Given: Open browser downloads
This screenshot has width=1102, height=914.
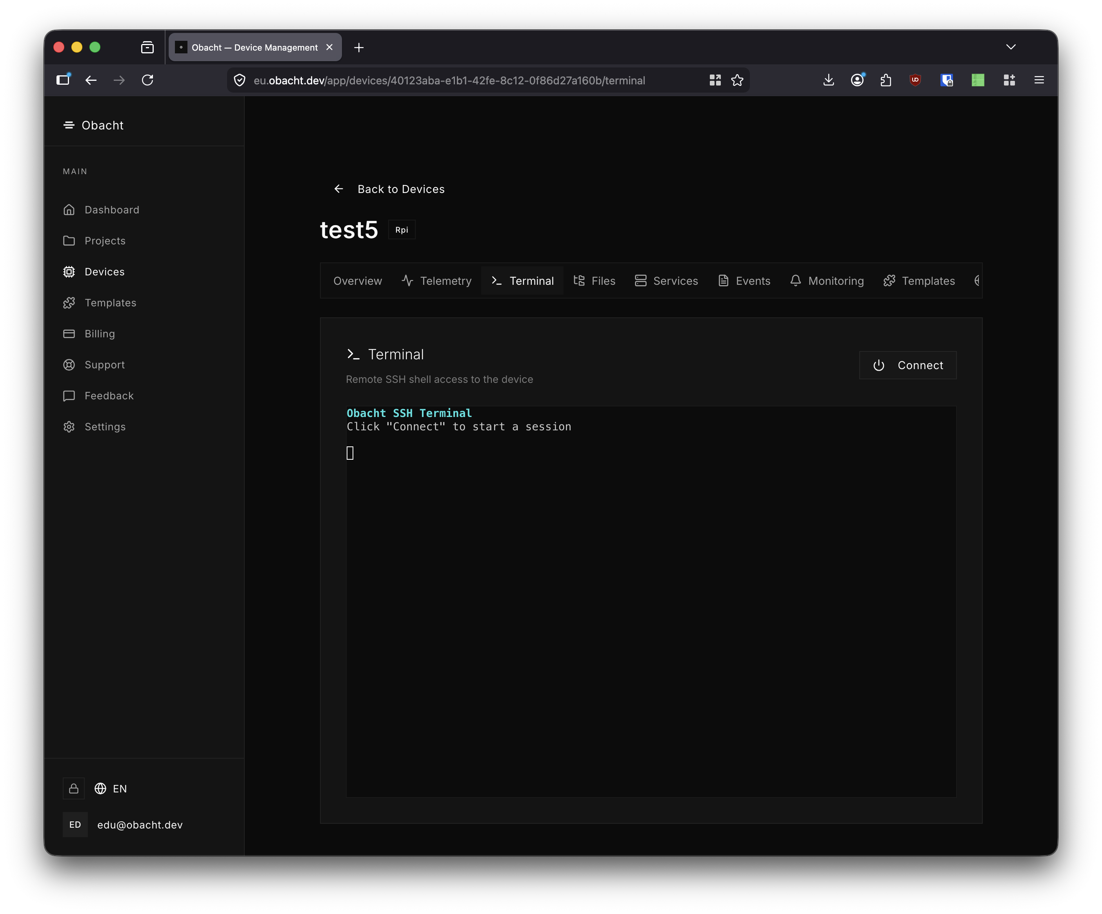Looking at the screenshot, I should (829, 80).
